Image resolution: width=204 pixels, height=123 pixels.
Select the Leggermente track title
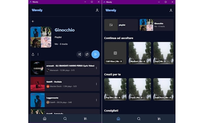52,98
